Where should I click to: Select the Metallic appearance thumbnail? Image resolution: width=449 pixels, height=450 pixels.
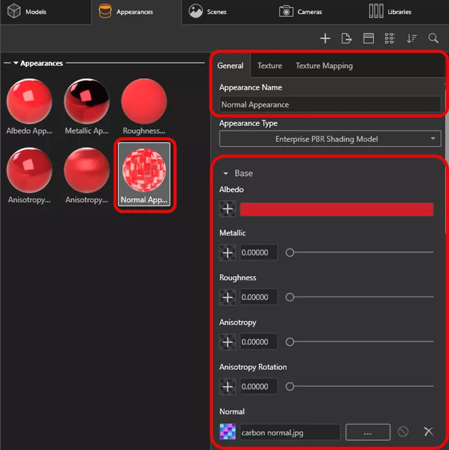[x=87, y=106]
